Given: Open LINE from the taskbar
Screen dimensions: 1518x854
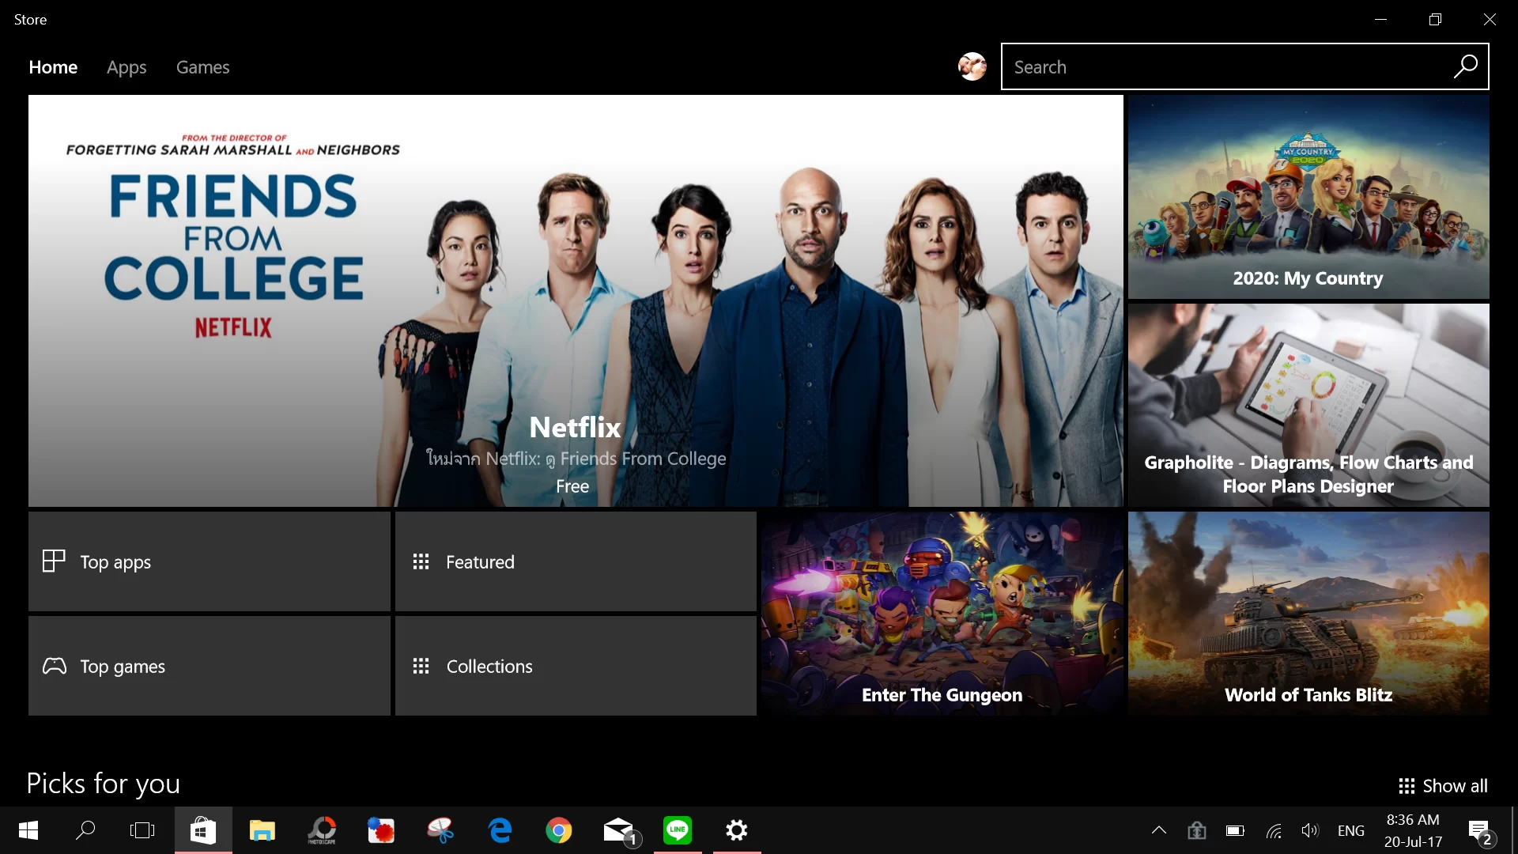Looking at the screenshot, I should tap(678, 830).
